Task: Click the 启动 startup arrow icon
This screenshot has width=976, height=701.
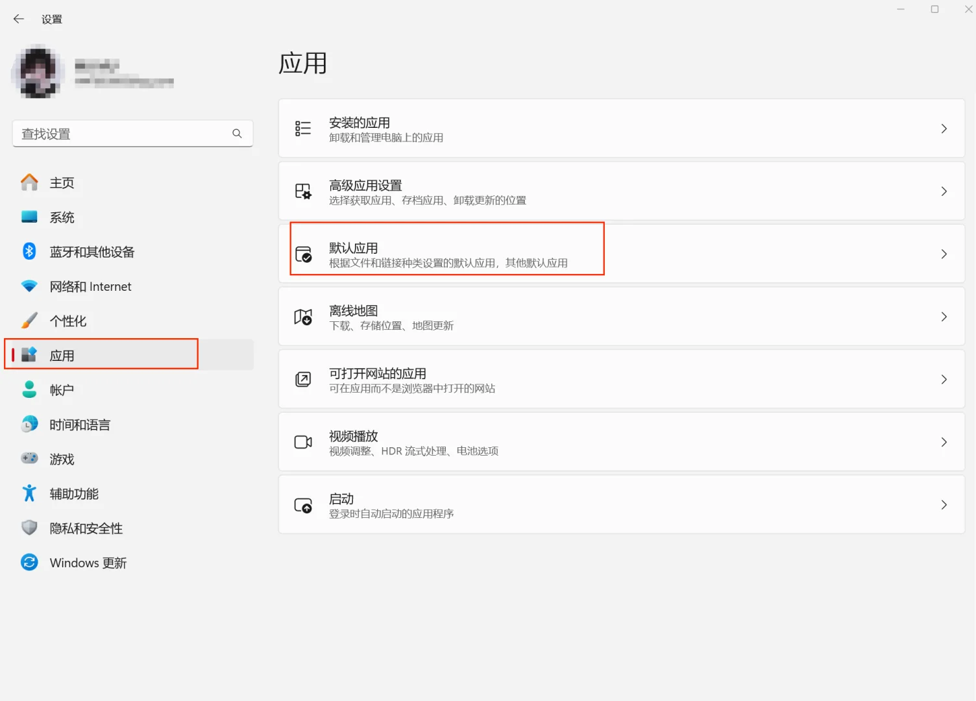Action: point(302,504)
